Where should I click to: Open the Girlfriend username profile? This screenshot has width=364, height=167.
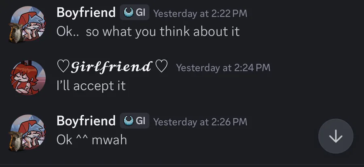pyautogui.click(x=111, y=67)
